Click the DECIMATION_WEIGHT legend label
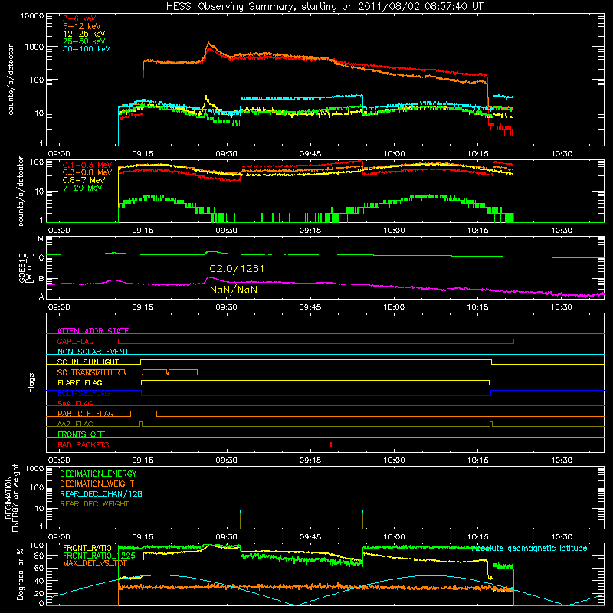This screenshot has height=613, width=613. point(97,484)
